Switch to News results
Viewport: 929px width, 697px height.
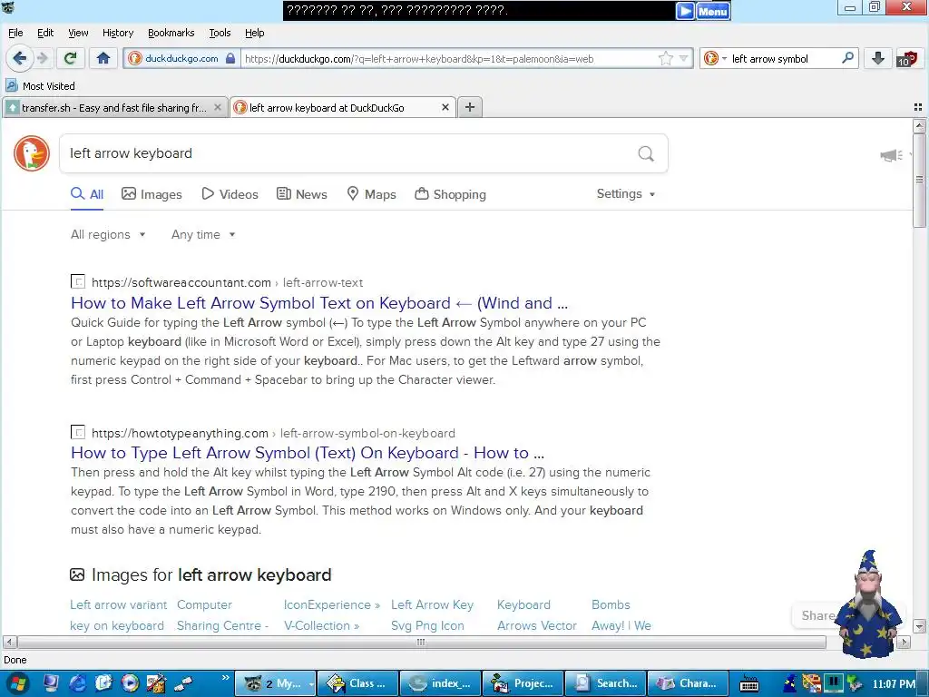301,194
